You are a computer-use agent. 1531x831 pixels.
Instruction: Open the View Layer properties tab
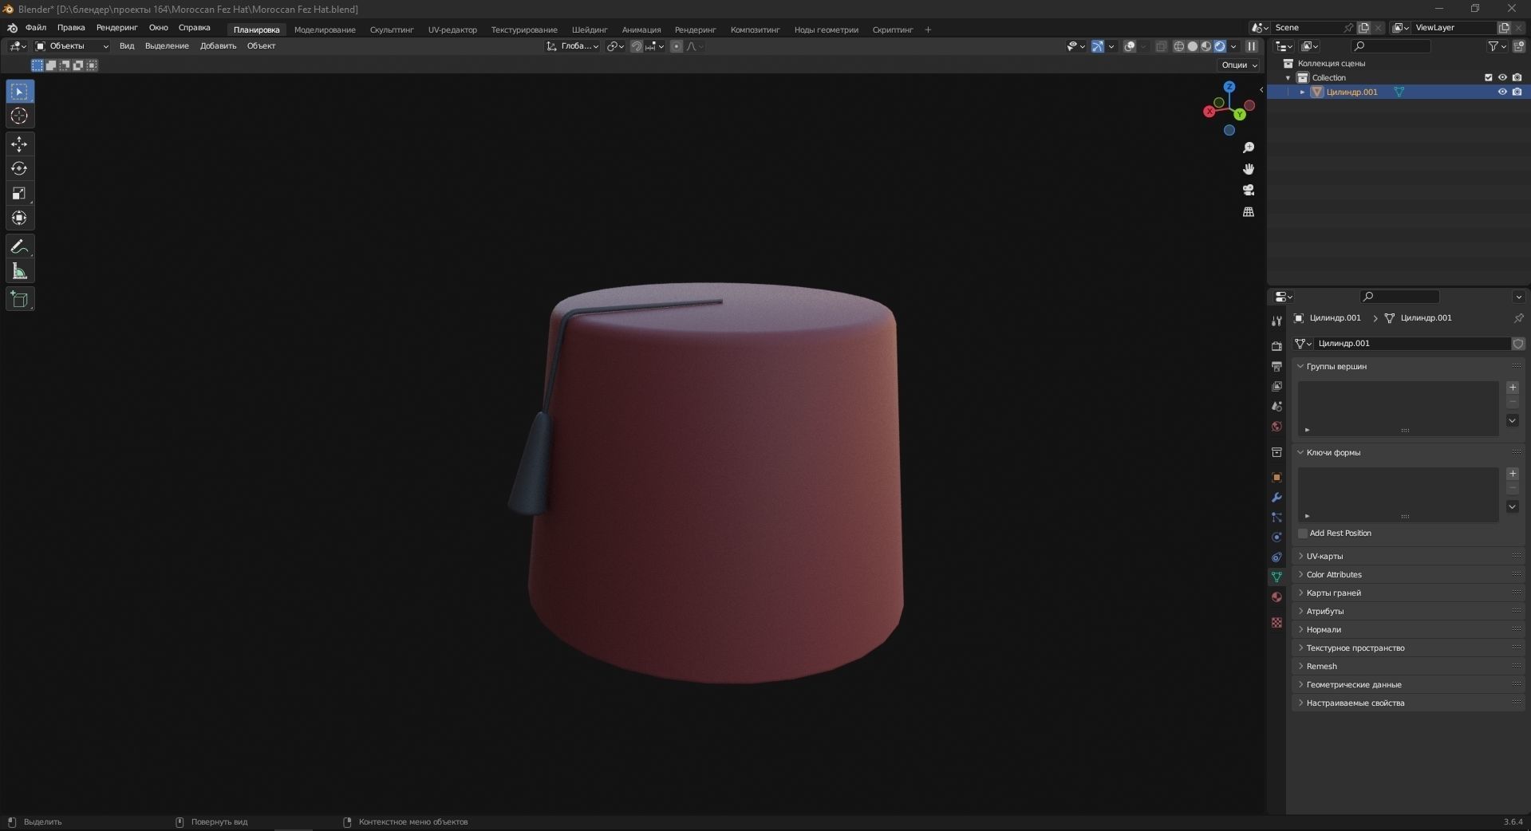[1276, 386]
